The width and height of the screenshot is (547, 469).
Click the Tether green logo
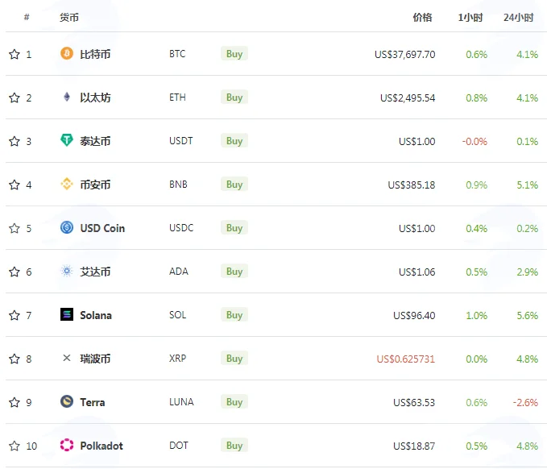point(67,140)
